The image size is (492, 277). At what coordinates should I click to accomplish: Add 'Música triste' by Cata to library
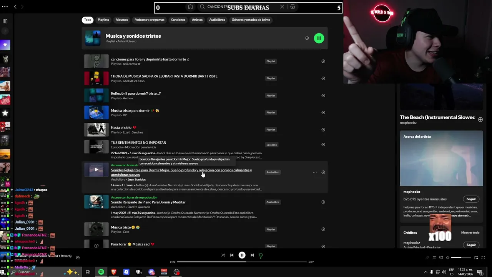[323, 229]
